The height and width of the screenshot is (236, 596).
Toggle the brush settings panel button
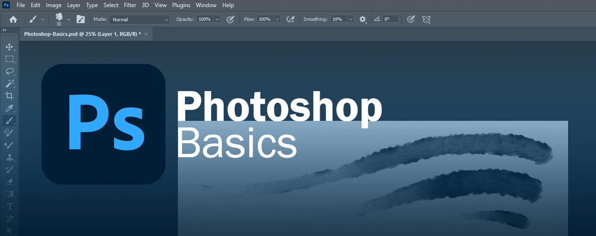coord(80,19)
